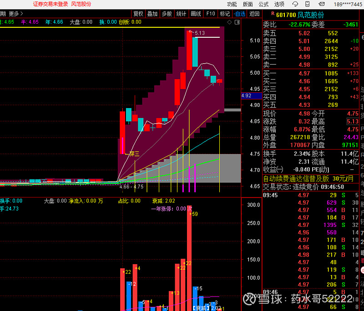Click the 买一 volume 1085
The width and height of the screenshot is (364, 311).
(x=331, y=74)
